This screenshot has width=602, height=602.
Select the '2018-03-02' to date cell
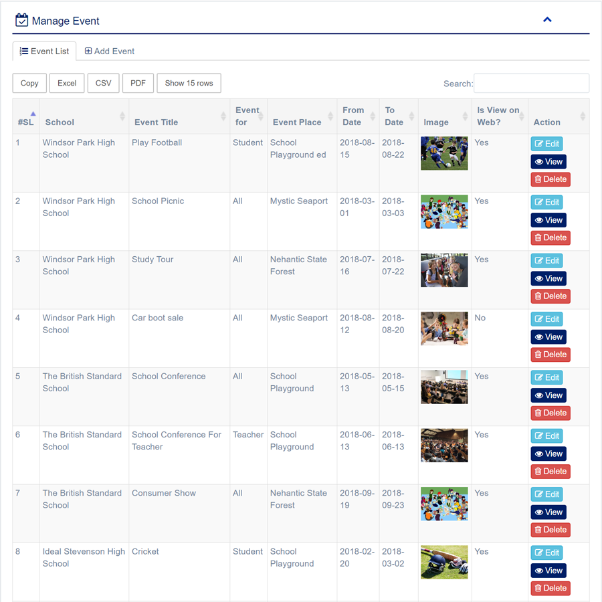(x=399, y=572)
